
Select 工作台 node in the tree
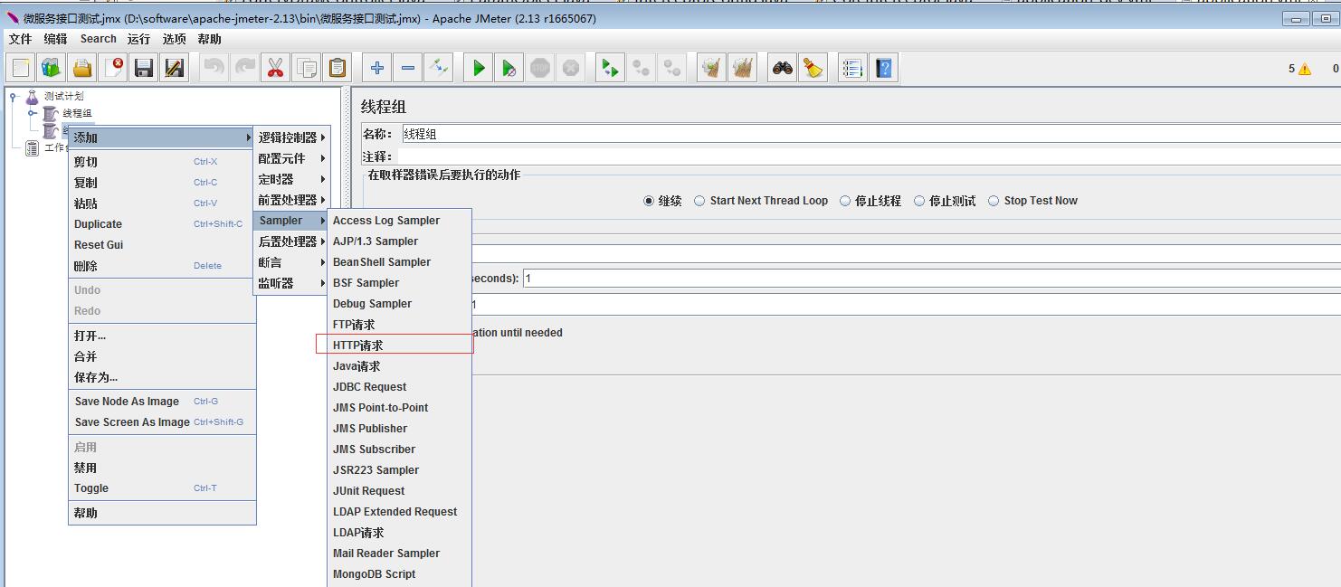click(56, 147)
